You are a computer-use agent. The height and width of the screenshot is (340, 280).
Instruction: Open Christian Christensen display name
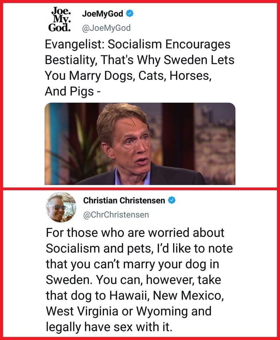[124, 200]
